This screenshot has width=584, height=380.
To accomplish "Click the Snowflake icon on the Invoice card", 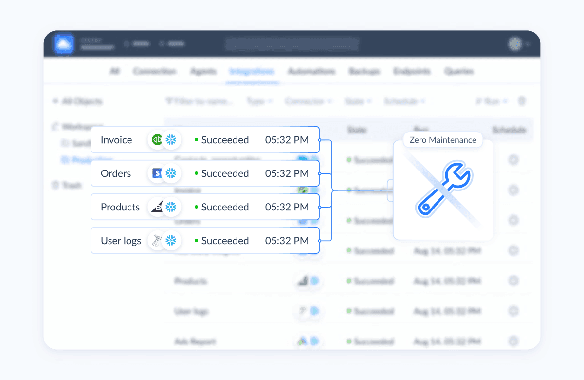I will 171,140.
